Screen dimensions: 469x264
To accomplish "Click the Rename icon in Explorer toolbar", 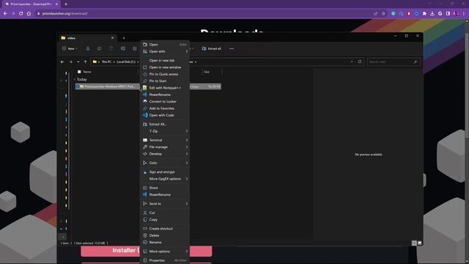I will coord(123,48).
